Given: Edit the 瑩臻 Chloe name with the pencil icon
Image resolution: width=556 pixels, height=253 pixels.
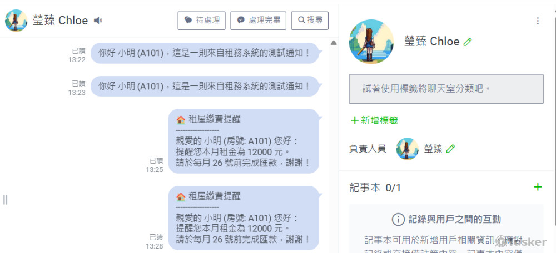Looking at the screenshot, I should pyautogui.click(x=468, y=42).
